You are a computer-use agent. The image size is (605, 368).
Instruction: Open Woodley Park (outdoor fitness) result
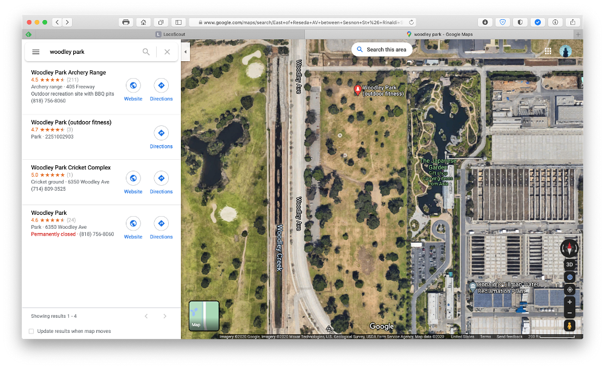71,122
